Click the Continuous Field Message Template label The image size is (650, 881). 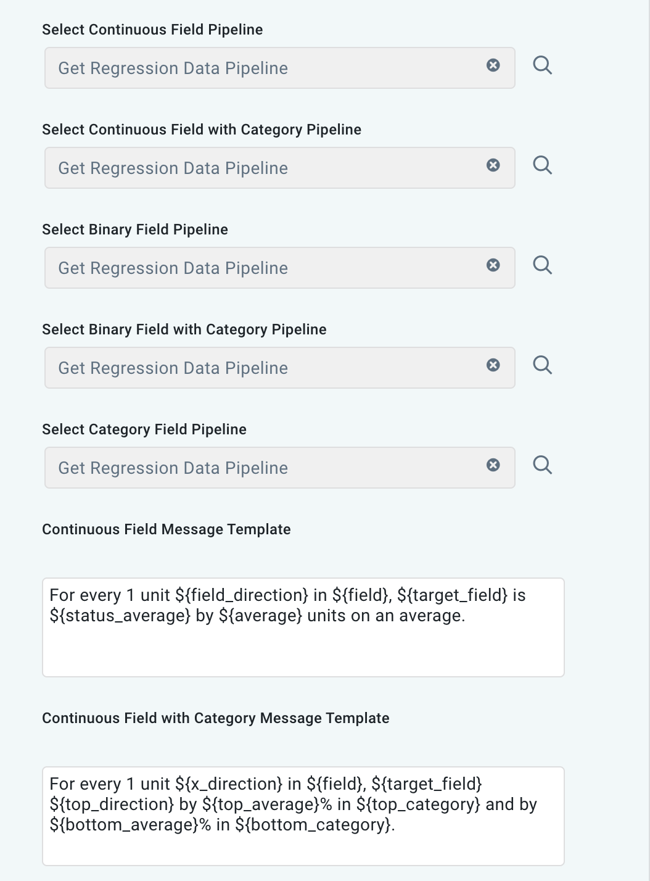click(167, 529)
